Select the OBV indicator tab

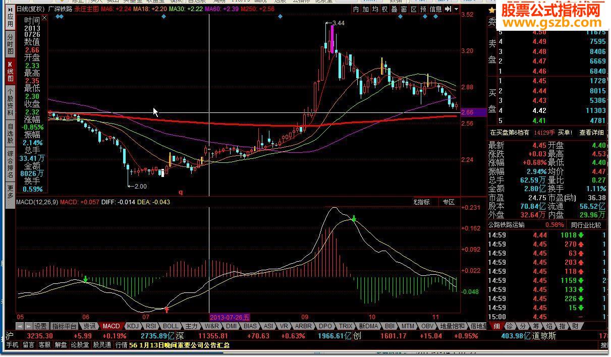[427, 326]
